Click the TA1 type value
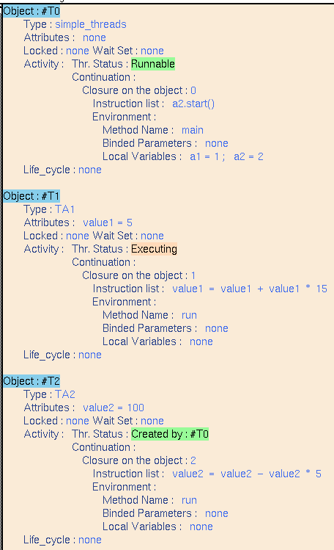Image resolution: width=334 pixels, height=550 pixels. click(x=64, y=209)
